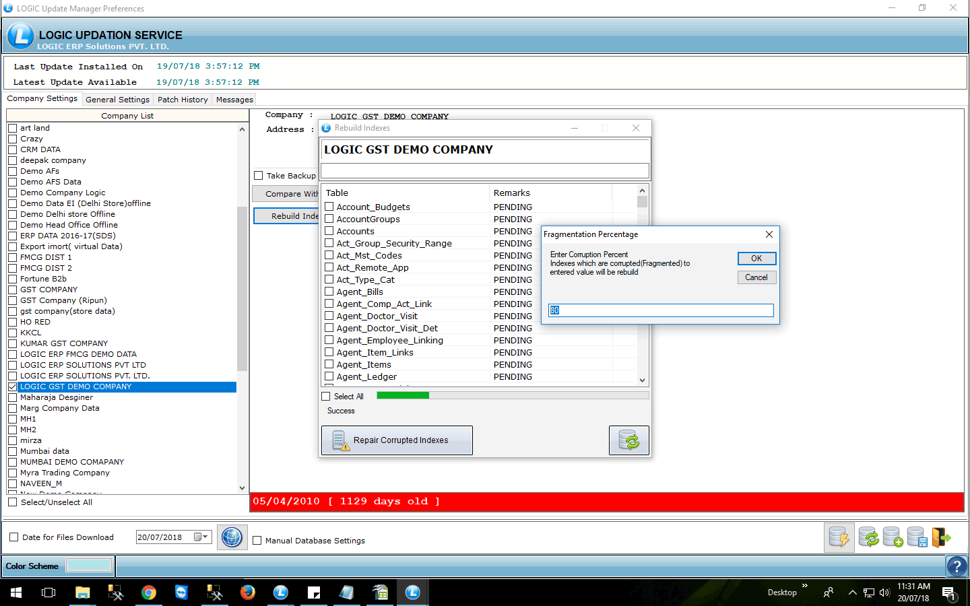
Task: Tick the Accounts table row checkbox
Action: click(x=329, y=231)
